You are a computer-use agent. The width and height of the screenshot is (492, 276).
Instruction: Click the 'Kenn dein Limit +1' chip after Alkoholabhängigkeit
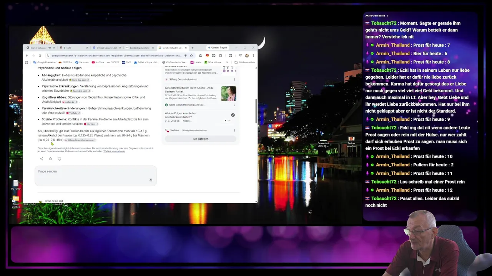pos(79,80)
